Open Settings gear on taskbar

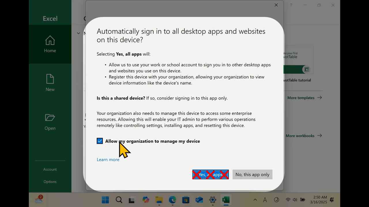[213, 200]
